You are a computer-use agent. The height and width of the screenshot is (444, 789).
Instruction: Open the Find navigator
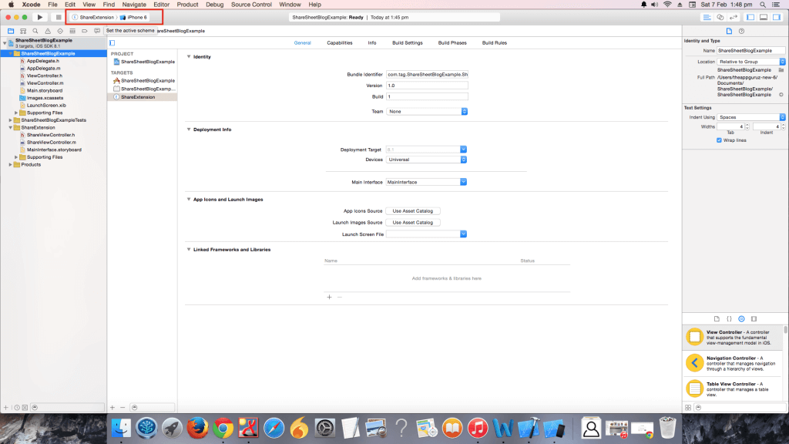35,31
